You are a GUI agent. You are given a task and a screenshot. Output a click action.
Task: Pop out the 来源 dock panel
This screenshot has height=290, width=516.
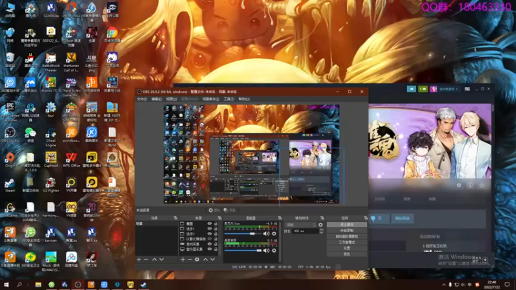[x=219, y=218]
